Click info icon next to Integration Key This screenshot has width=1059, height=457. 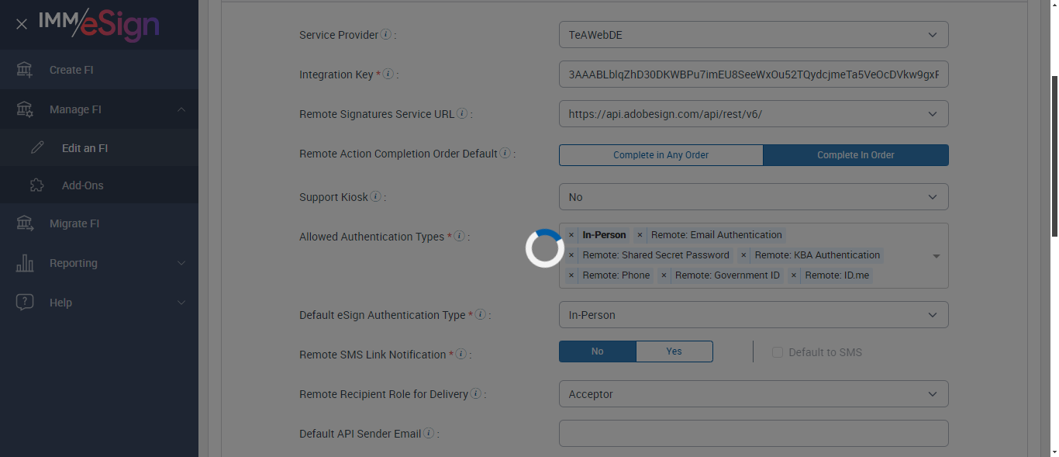click(x=388, y=74)
